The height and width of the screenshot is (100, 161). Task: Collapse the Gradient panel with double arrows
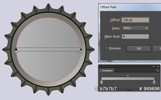(x=153, y=66)
